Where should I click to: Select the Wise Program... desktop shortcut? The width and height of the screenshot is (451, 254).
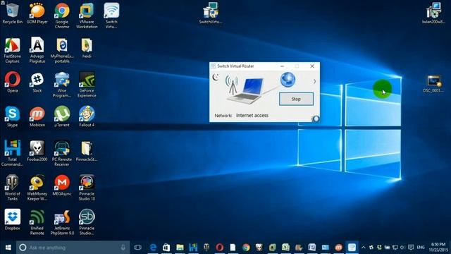pos(62,85)
